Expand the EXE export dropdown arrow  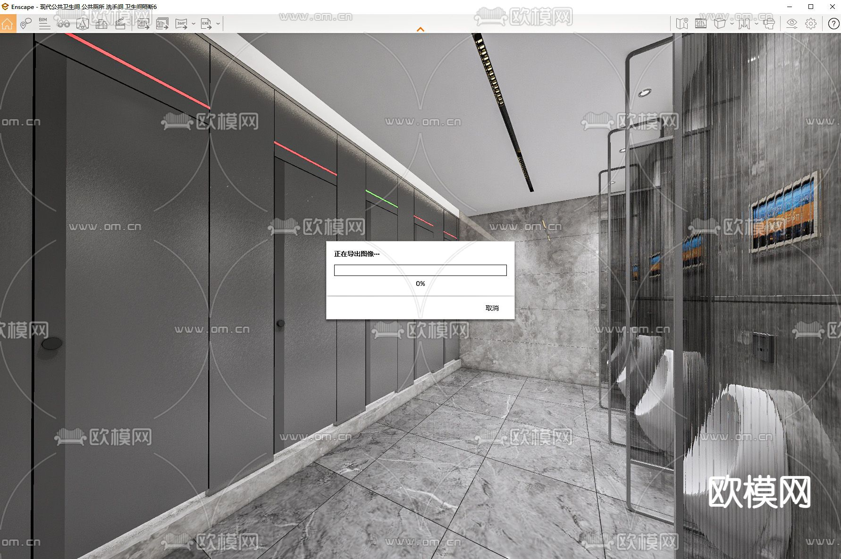[x=218, y=23]
